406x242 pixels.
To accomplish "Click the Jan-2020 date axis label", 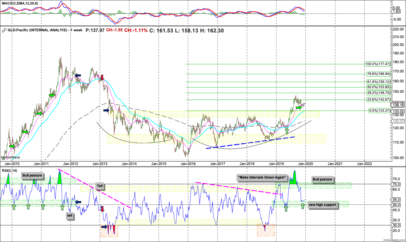I will click(305, 164).
